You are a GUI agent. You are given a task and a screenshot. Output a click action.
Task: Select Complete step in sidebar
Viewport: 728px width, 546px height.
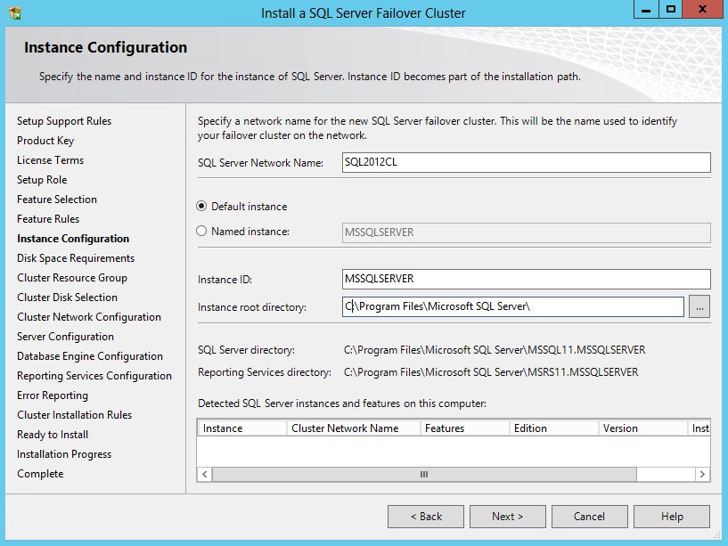click(40, 474)
